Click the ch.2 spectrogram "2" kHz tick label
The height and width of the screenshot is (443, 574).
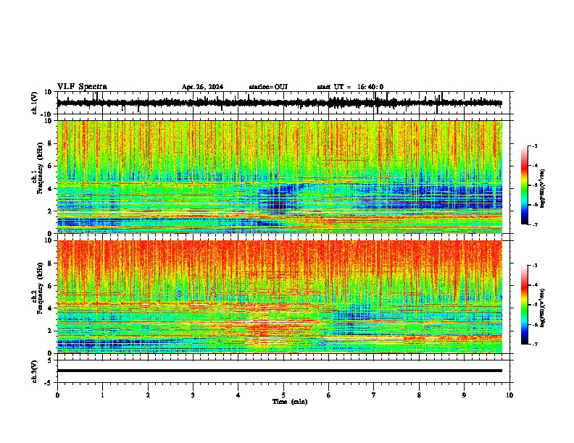coord(50,331)
